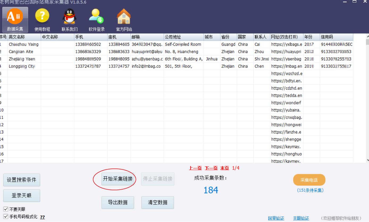Select the https://yubaina. URL cell
The image size is (369, 222).
[x=287, y=110]
